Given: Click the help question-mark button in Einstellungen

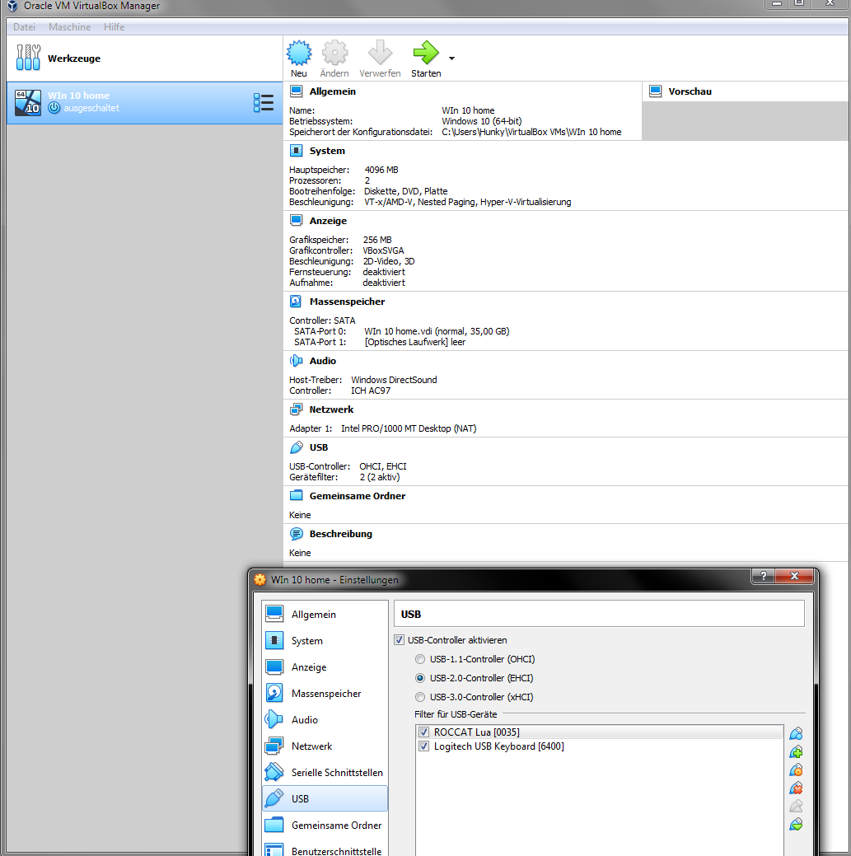Looking at the screenshot, I should coord(763,576).
